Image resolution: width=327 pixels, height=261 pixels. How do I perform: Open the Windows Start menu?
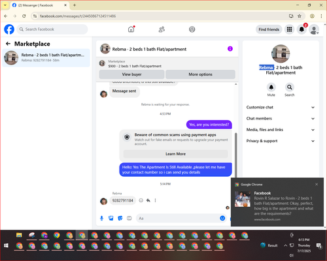click(6, 245)
